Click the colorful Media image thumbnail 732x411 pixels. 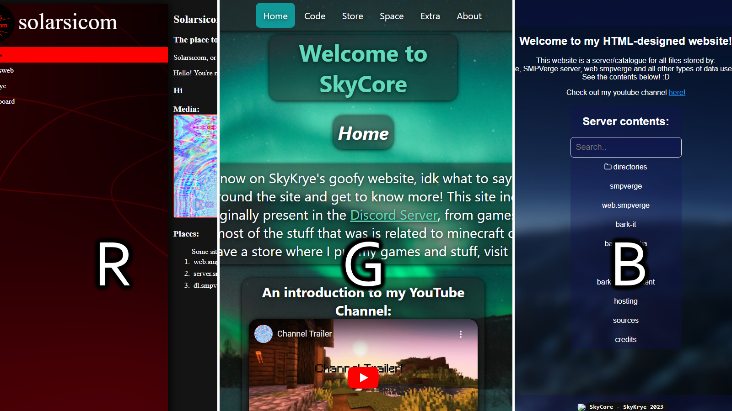tap(195, 166)
